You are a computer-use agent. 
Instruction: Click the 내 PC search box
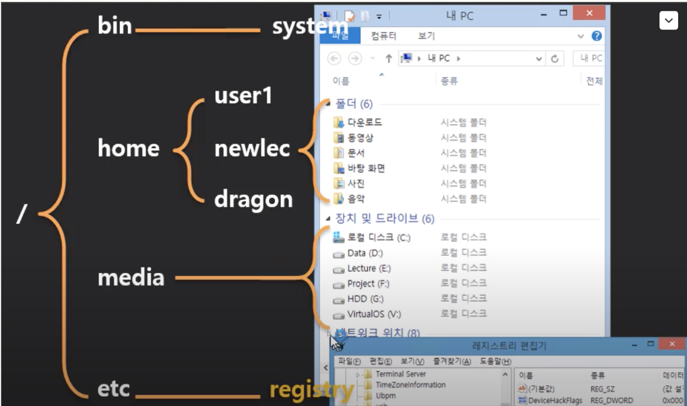(x=589, y=58)
